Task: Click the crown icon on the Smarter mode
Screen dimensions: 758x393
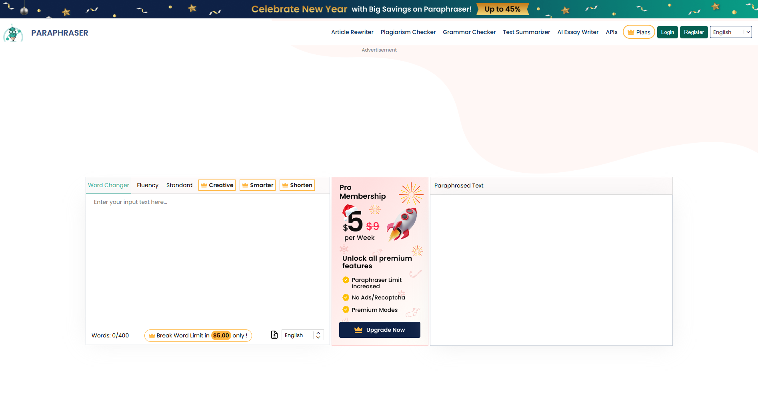Action: pos(245,185)
